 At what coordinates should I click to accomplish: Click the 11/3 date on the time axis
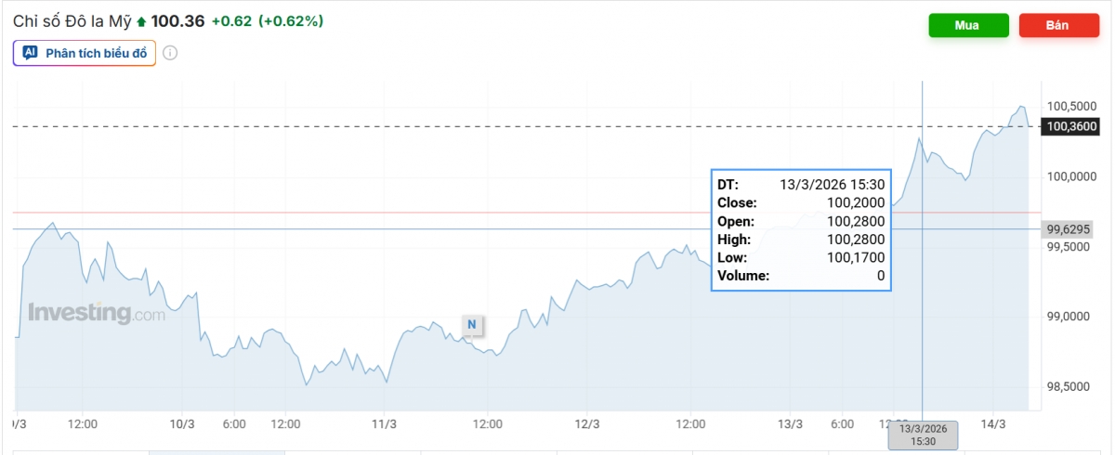(x=384, y=423)
